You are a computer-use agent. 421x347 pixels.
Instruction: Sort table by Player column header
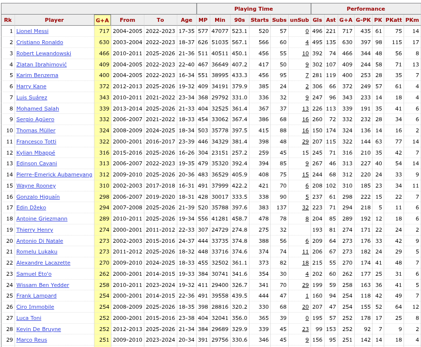coord(54,20)
